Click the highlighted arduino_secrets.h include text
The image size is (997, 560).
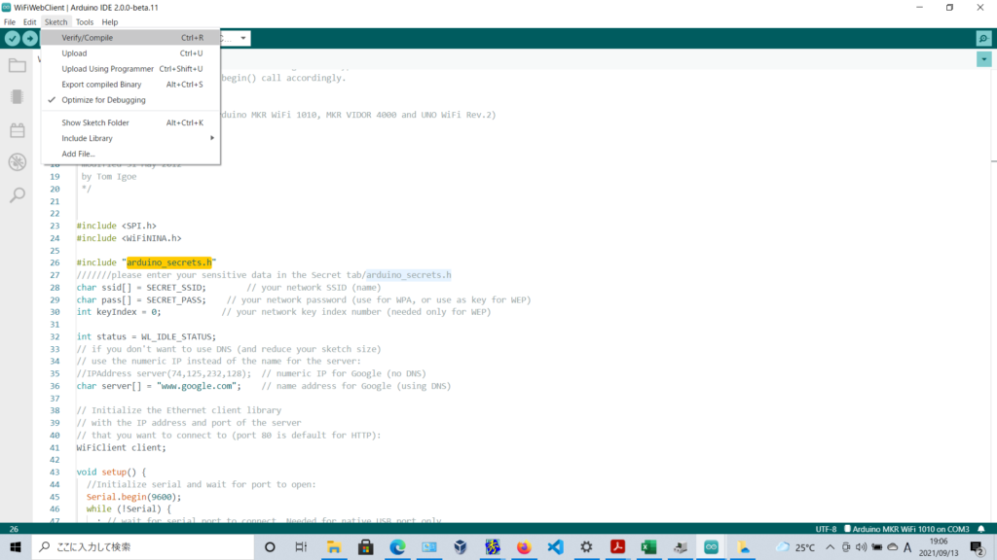[x=169, y=262]
